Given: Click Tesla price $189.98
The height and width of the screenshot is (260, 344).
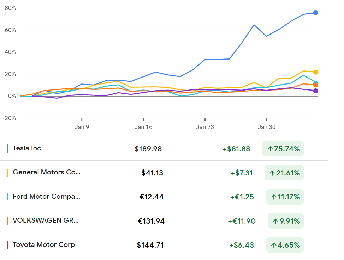Looking at the screenshot, I should point(148,149).
